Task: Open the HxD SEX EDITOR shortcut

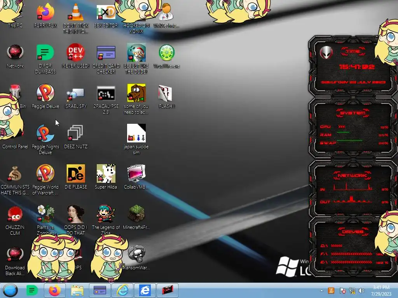Action: 106,15
